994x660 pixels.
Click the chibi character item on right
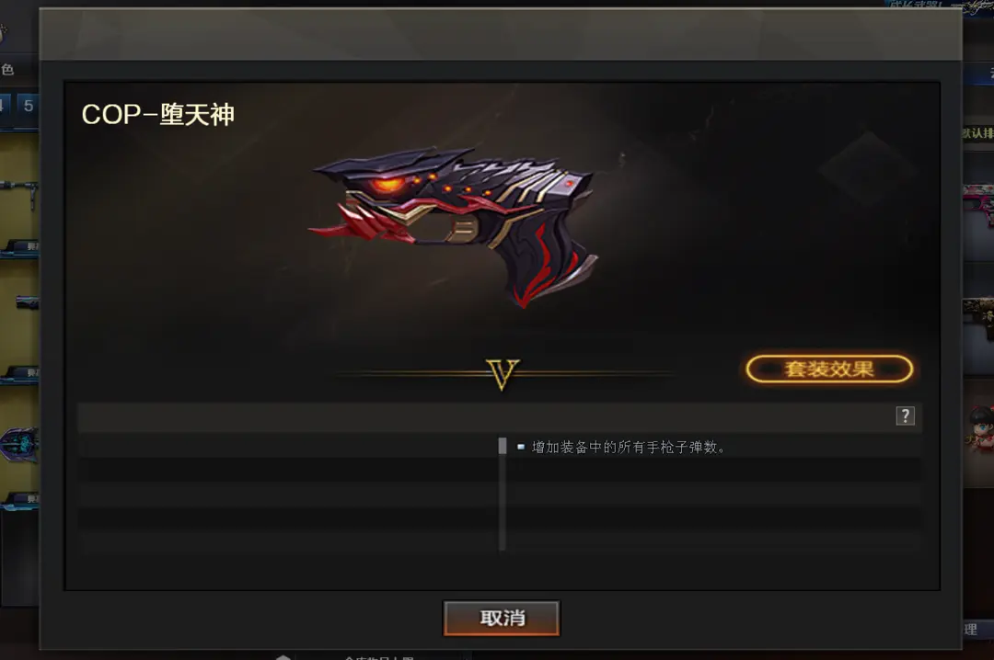pos(979,429)
